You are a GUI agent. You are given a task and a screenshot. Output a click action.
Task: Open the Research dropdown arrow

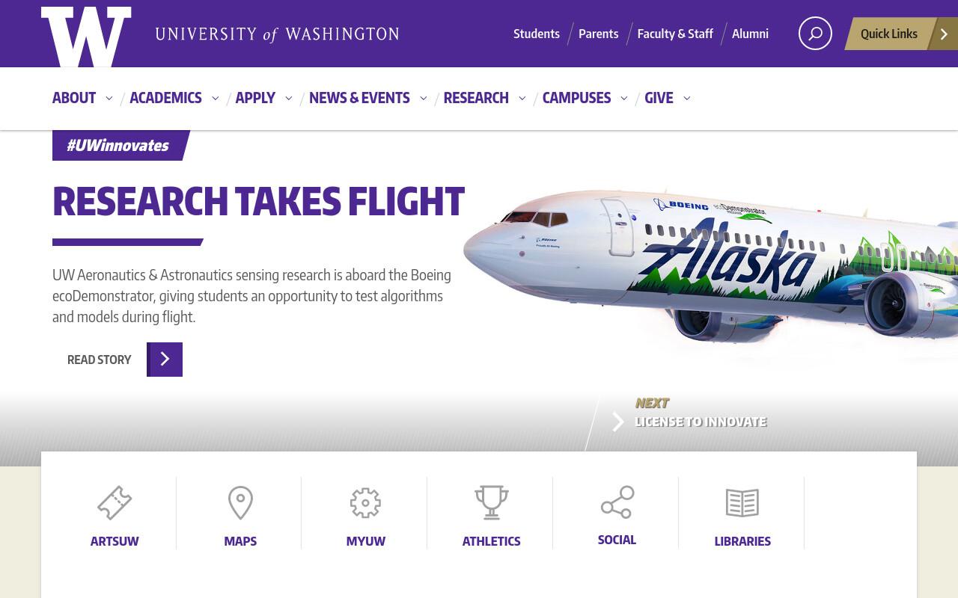pos(522,98)
